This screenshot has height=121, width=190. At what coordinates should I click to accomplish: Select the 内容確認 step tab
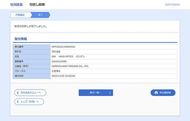(21, 15)
